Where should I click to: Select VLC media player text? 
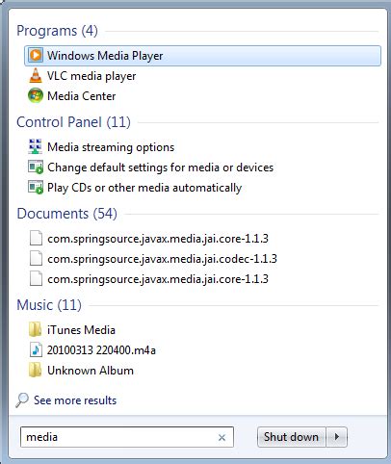(91, 76)
